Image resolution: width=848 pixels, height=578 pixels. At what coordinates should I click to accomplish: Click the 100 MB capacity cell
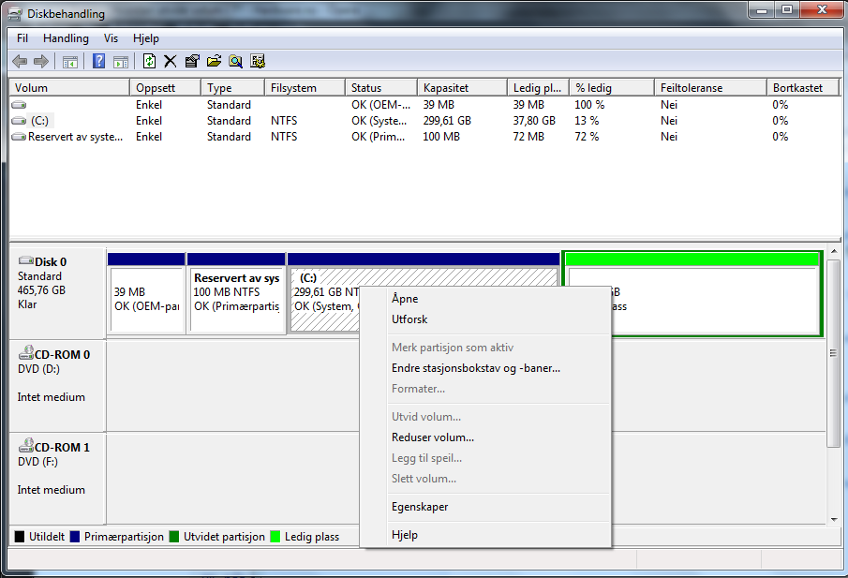441,137
